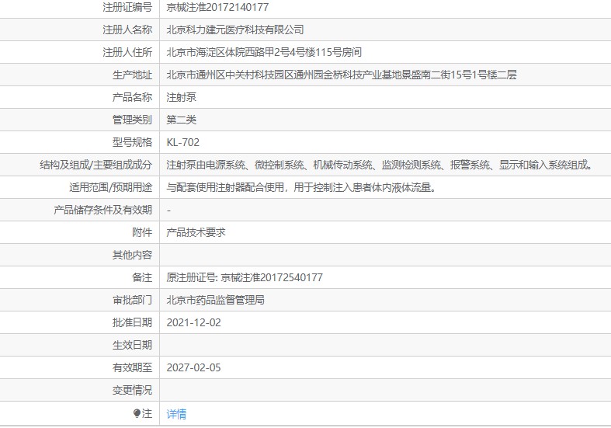Select approval department 北京市药品监督管理局
This screenshot has width=611, height=428.
pyautogui.click(x=216, y=300)
